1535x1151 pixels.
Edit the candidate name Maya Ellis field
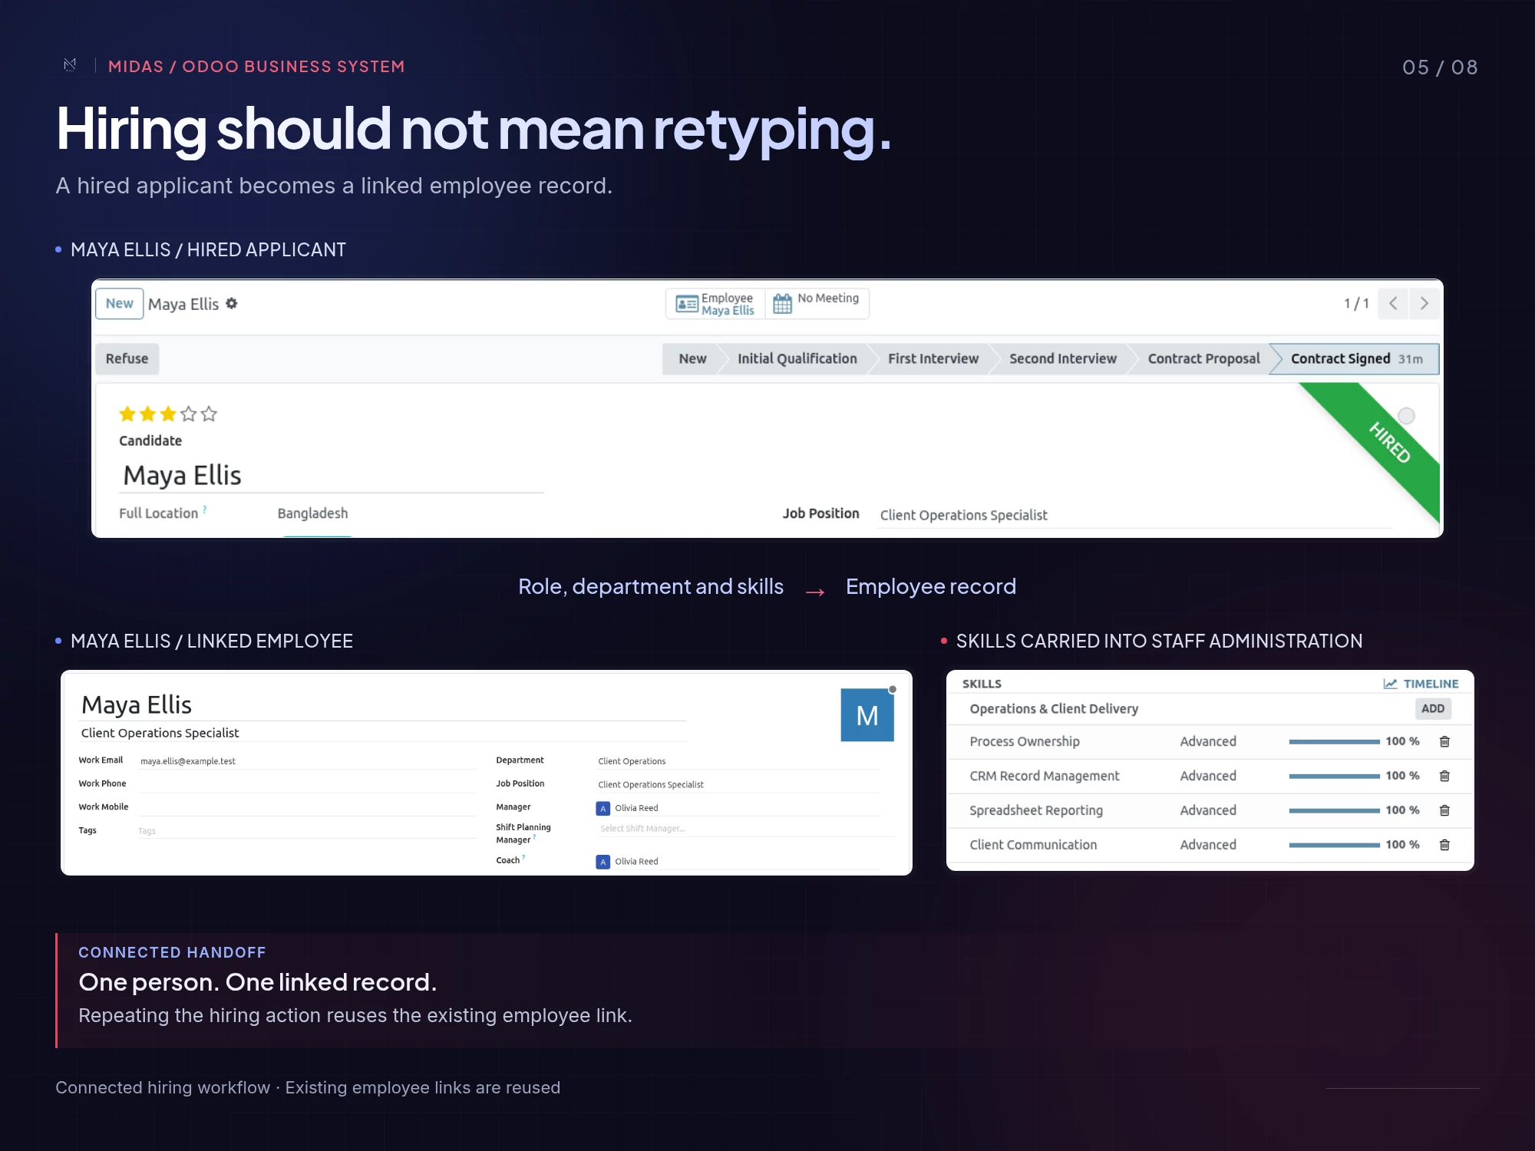point(332,476)
